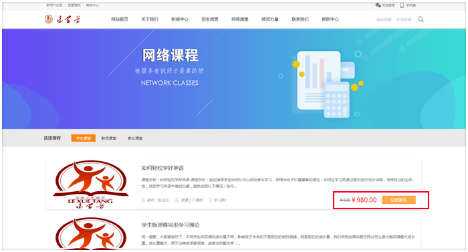Open course title 学生版思维完形学习理论
Image resolution: width=468 pixels, height=252 pixels.
tap(170, 225)
